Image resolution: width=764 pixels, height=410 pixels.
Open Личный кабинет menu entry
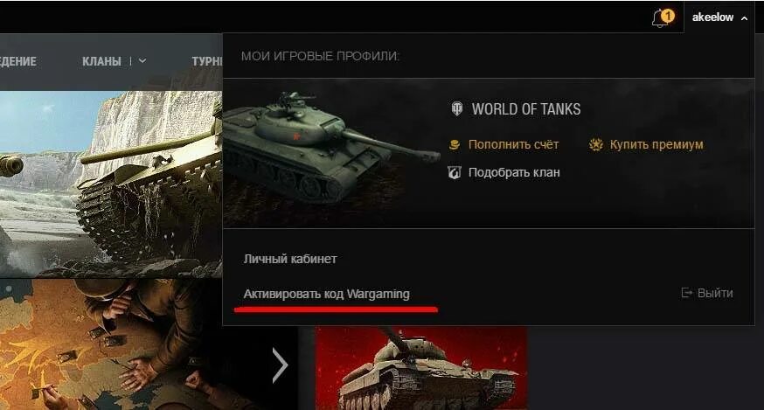tap(290, 259)
